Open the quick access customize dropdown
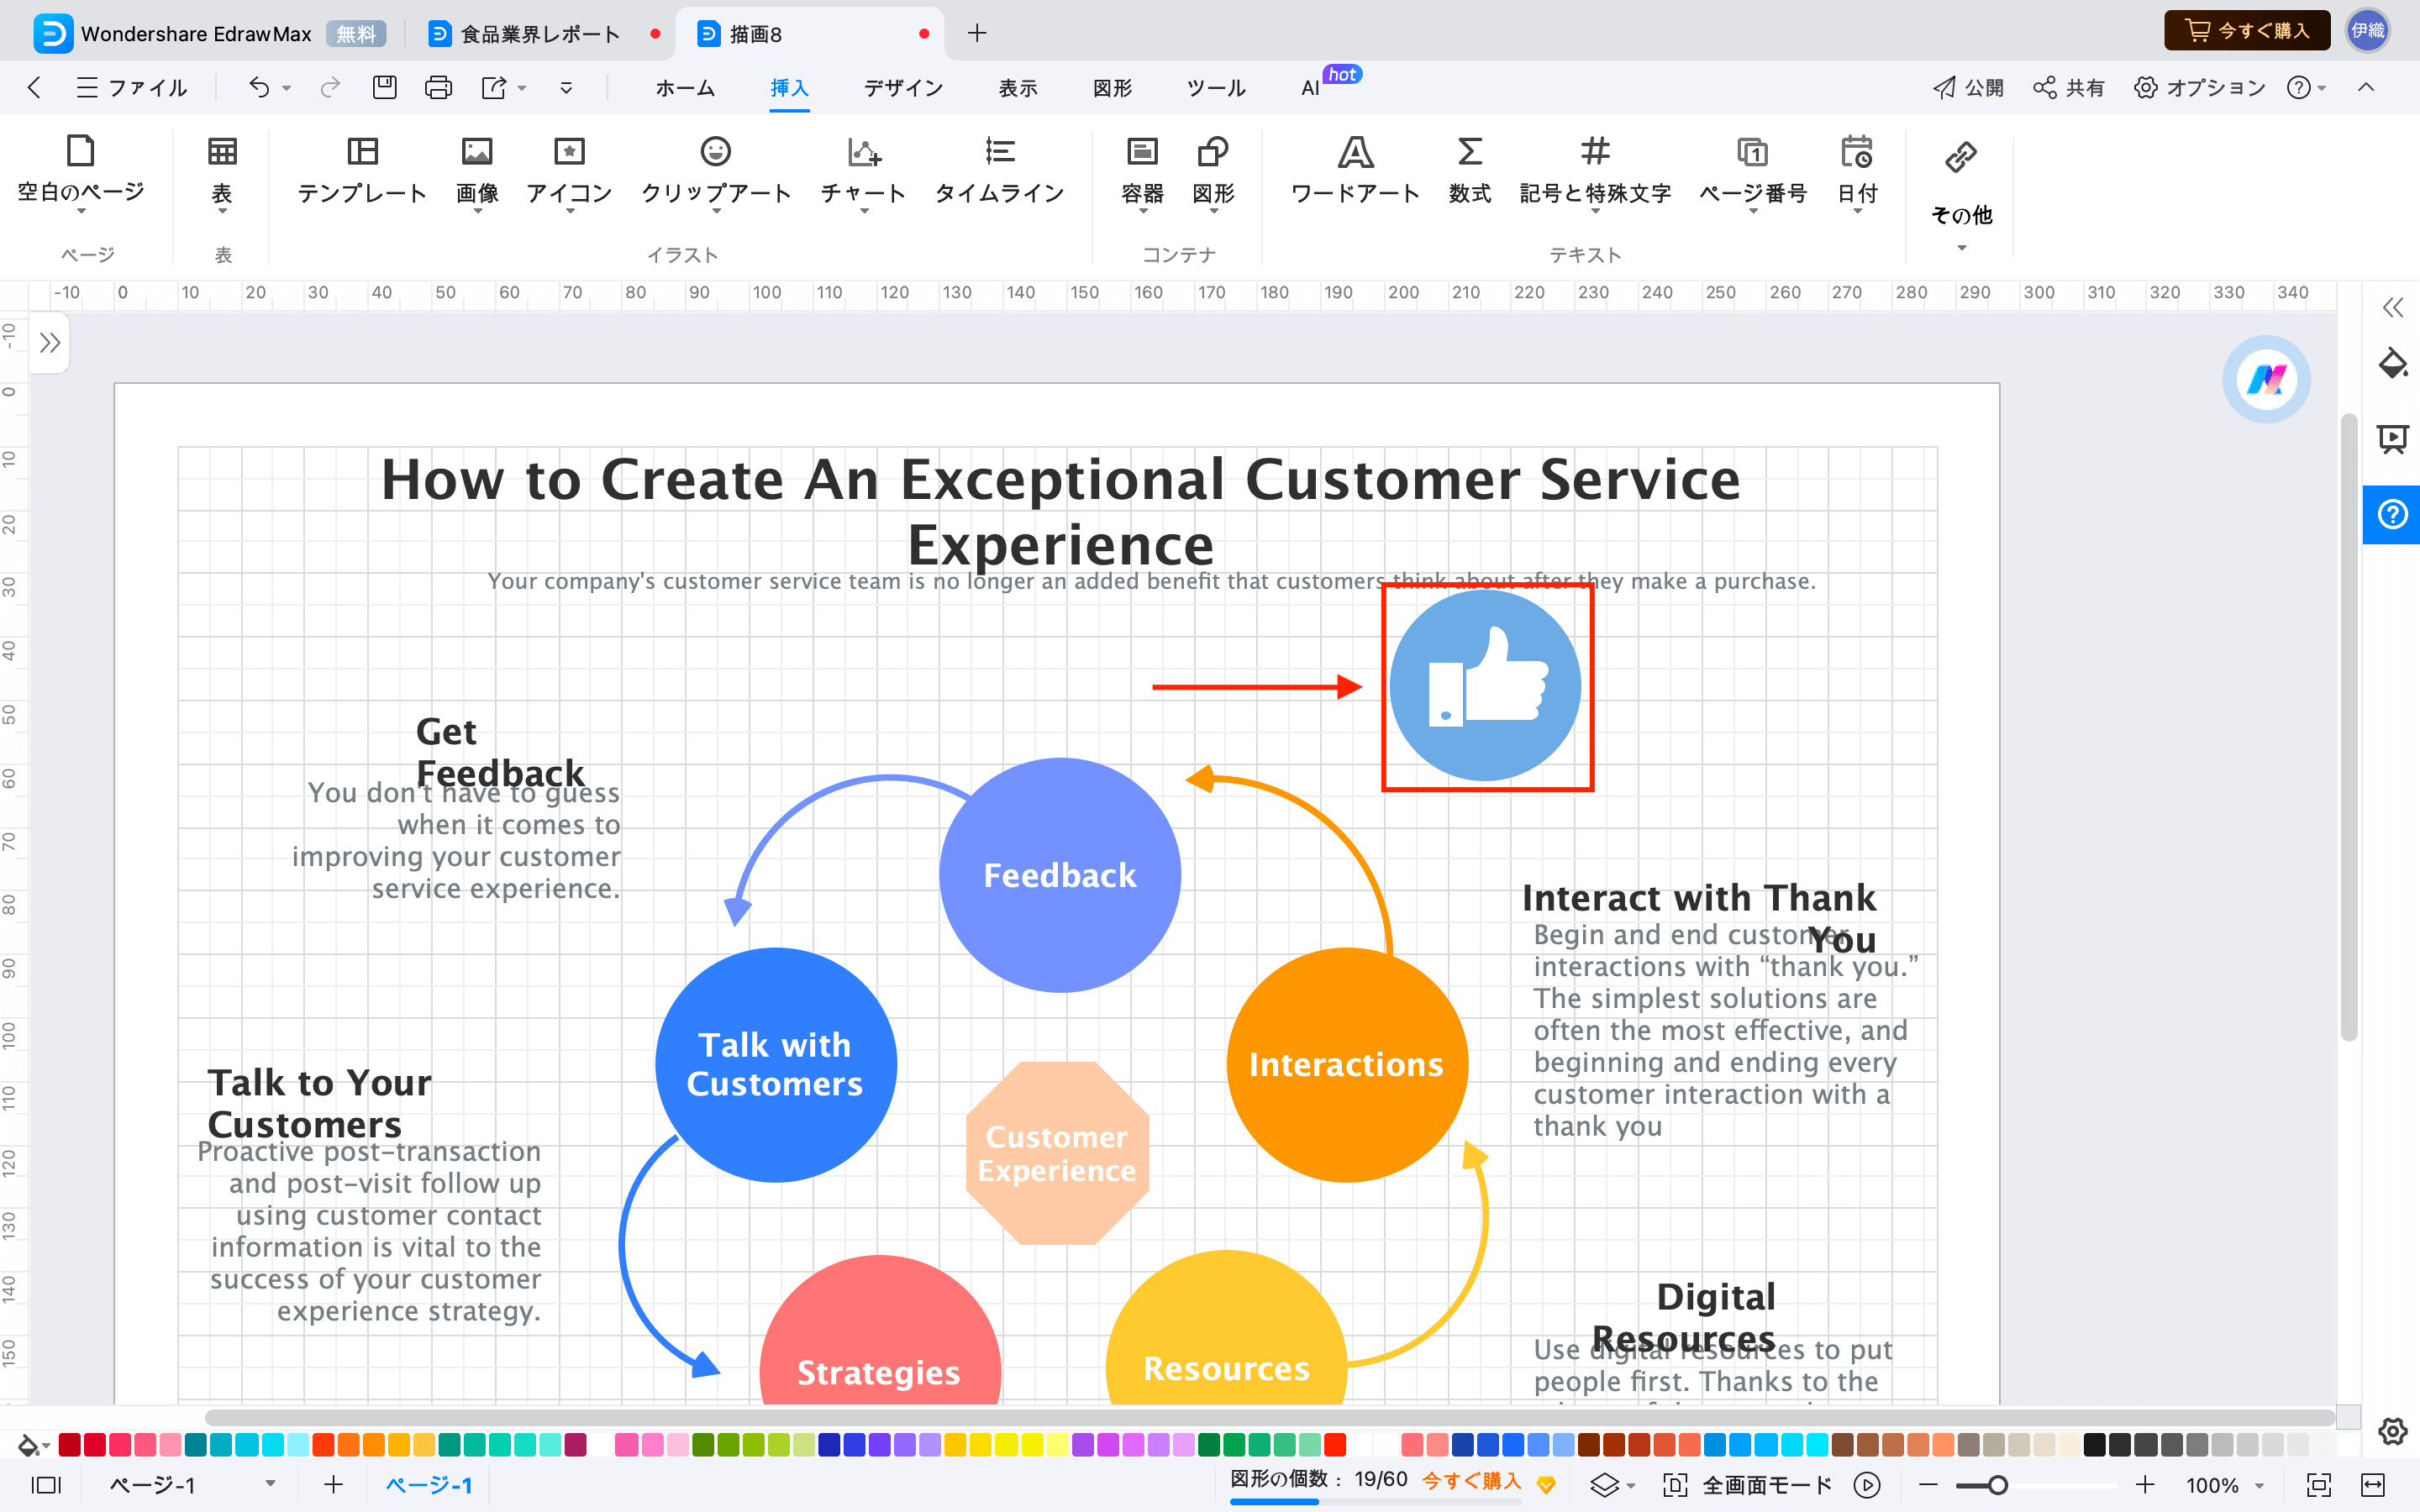 click(x=566, y=88)
